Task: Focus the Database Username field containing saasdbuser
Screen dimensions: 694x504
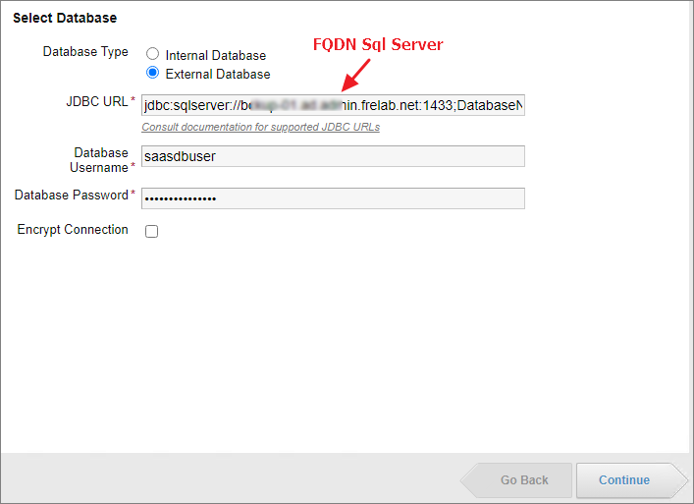Action: tap(333, 156)
